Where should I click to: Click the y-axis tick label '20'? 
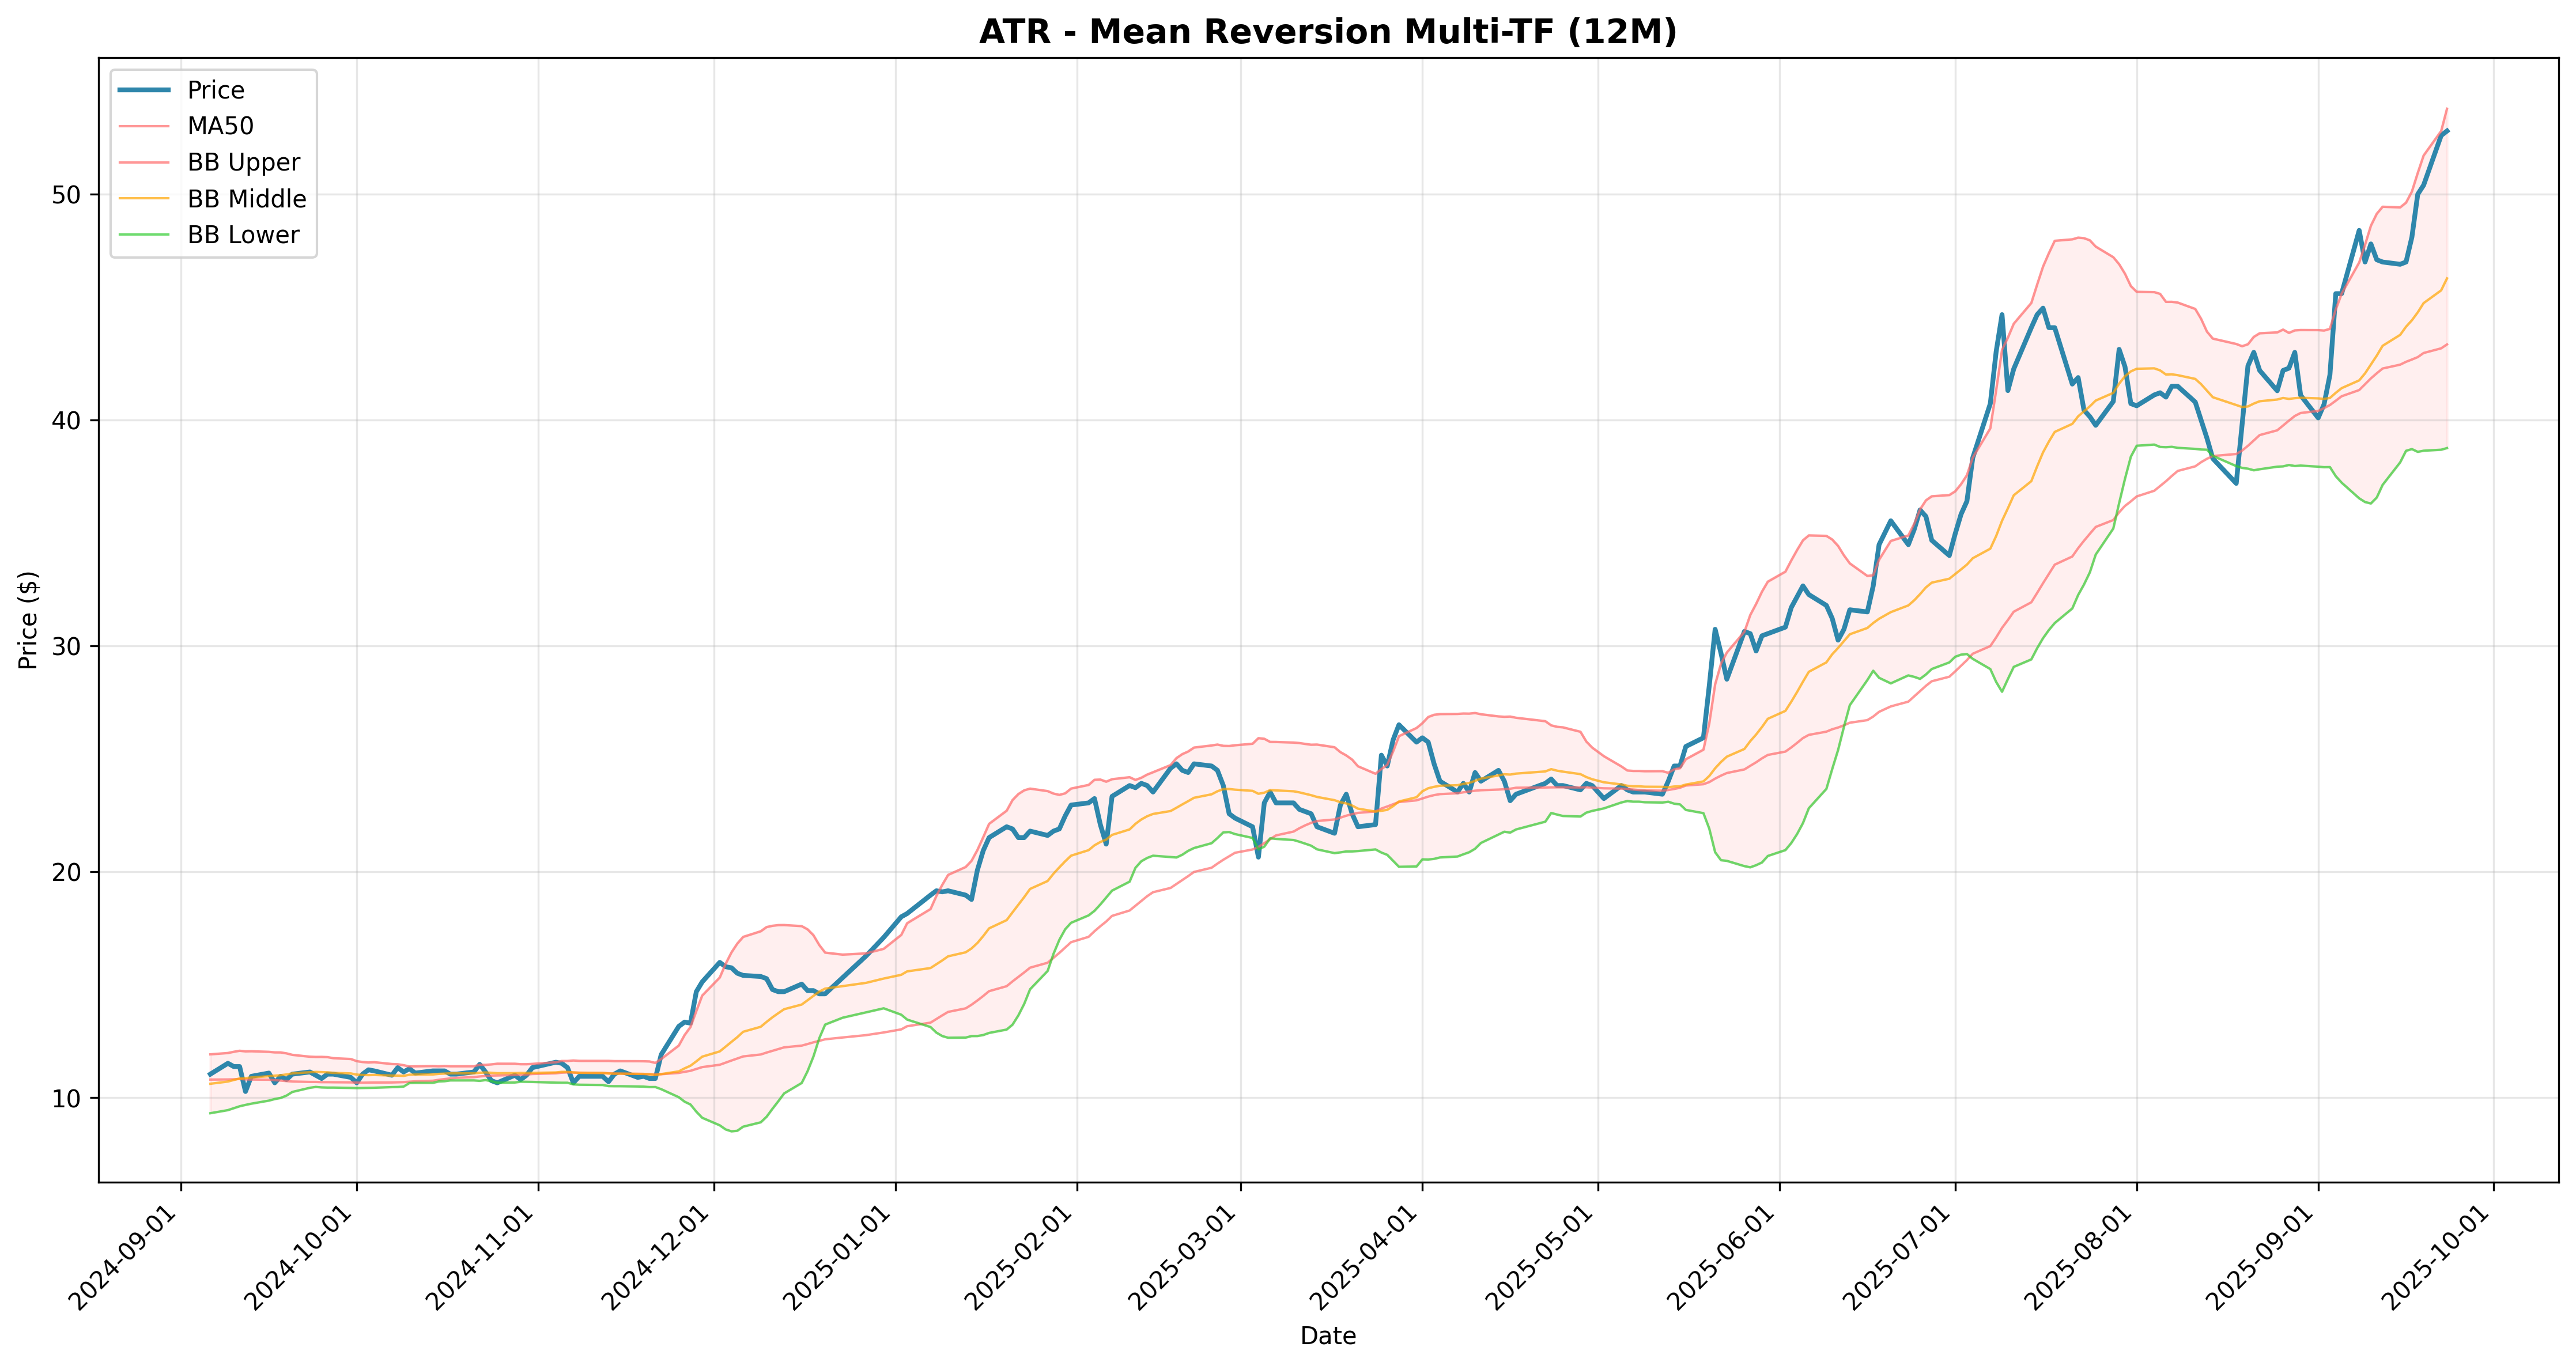click(x=66, y=873)
